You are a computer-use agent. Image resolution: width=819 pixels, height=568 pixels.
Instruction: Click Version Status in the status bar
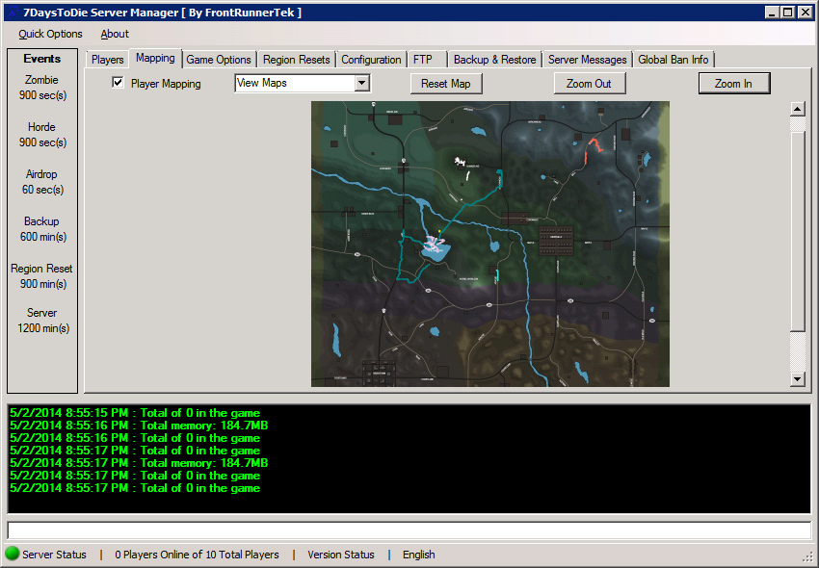coord(341,555)
